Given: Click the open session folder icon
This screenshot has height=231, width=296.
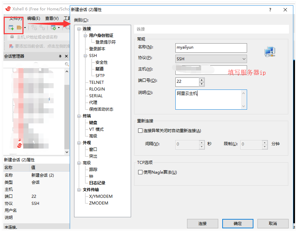Looking at the screenshot, I should point(19,27).
